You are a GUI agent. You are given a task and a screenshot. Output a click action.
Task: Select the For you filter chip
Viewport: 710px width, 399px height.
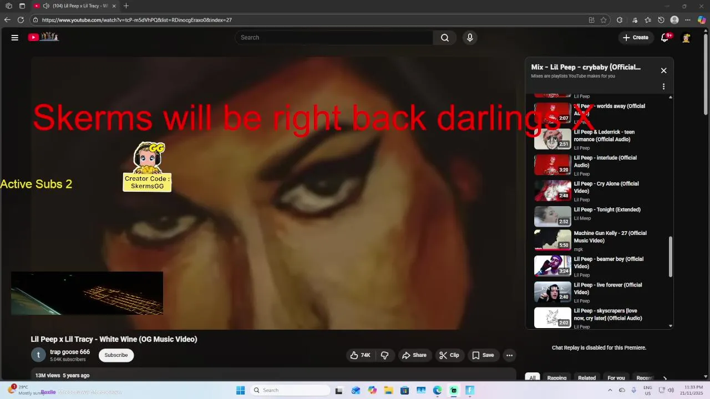616,378
